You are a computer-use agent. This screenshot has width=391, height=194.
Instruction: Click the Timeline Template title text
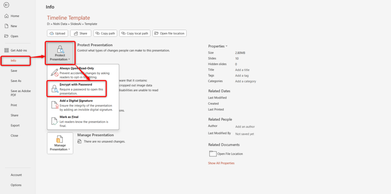point(69,18)
